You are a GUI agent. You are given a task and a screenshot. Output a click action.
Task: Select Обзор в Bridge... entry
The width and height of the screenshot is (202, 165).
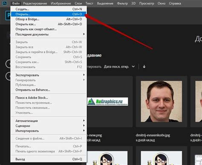point(49,19)
